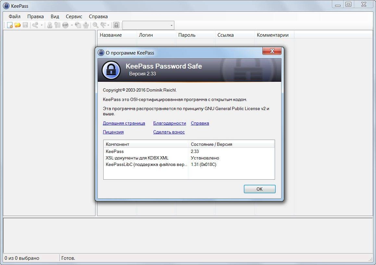Click the Логин column header
Screen dimensions: 376x265
(x=157, y=35)
